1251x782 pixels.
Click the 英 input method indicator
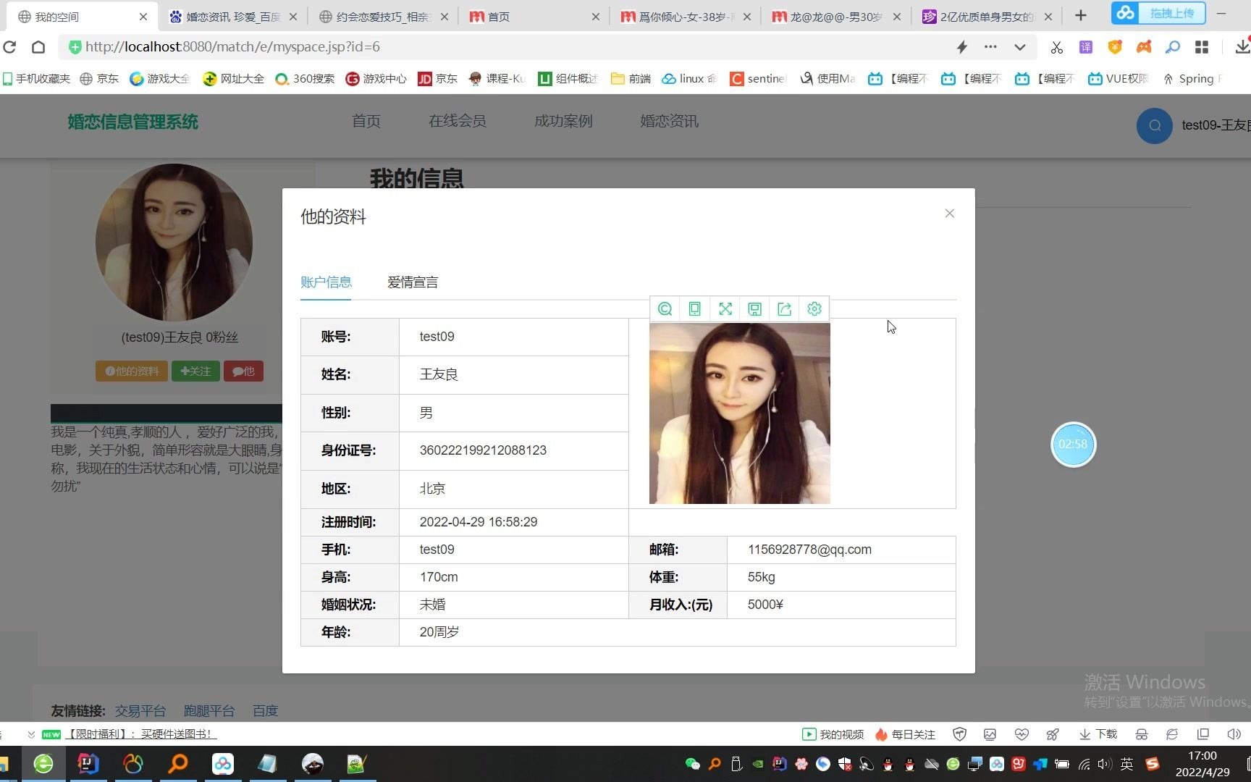point(1127,764)
